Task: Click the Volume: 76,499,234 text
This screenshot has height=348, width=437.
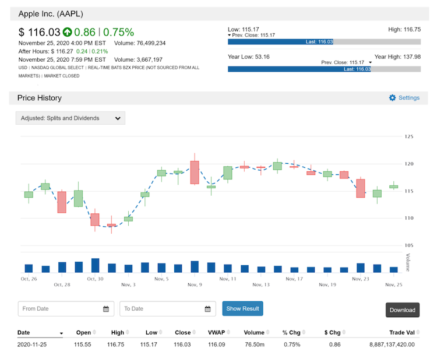Action: (140, 43)
